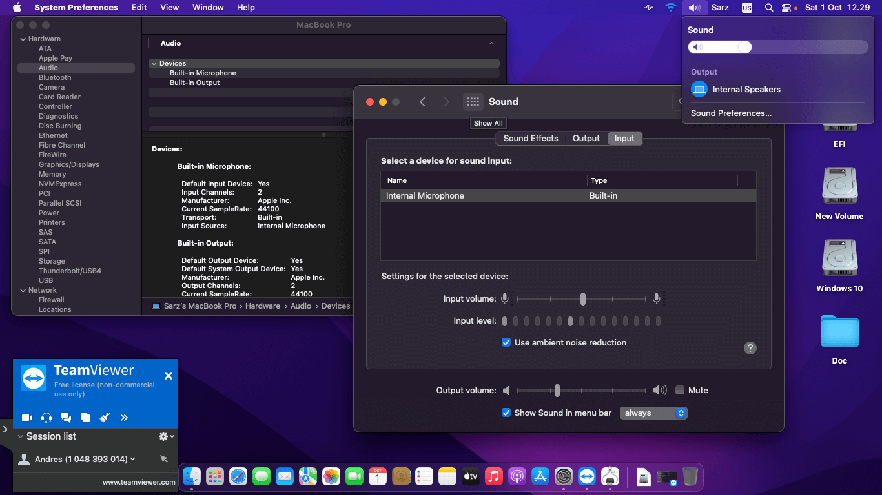Click TeamViewer whiteboard brush icon
882x495 pixels.
click(x=105, y=418)
